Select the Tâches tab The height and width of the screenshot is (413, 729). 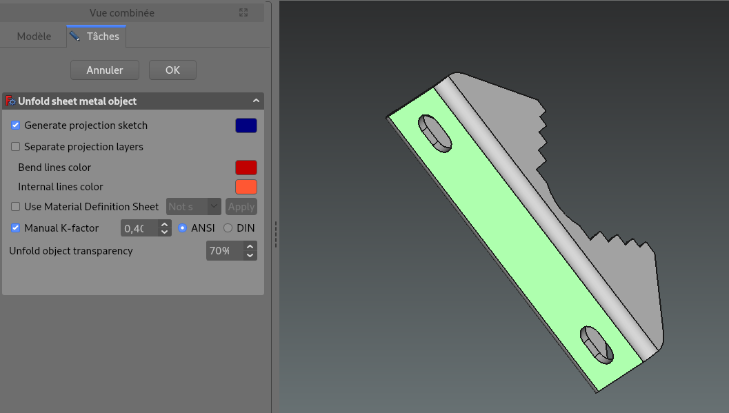coord(97,37)
